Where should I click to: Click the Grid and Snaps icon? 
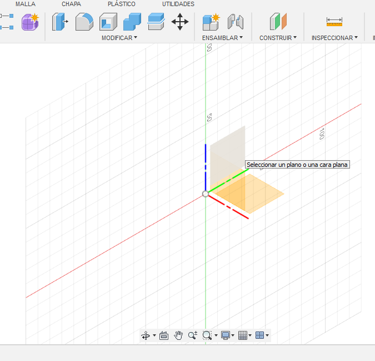pos(243,335)
